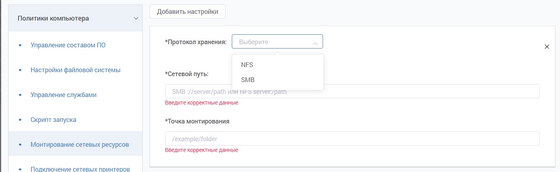Choose SMB from protocol list
Screen dimensions: 560x172
[248, 80]
